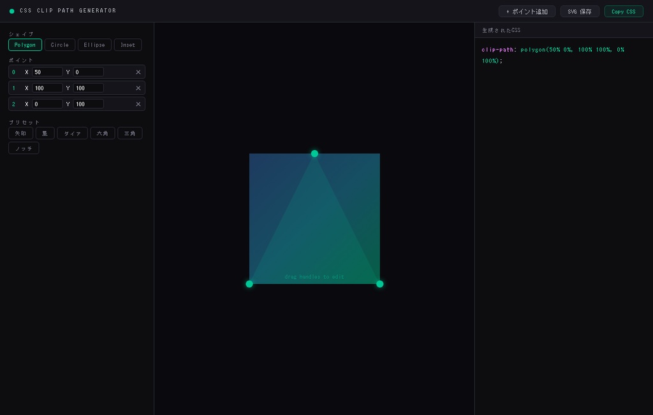Click the 'drag handles to edit' hint text
This screenshot has width=653, height=415.
[x=314, y=276]
